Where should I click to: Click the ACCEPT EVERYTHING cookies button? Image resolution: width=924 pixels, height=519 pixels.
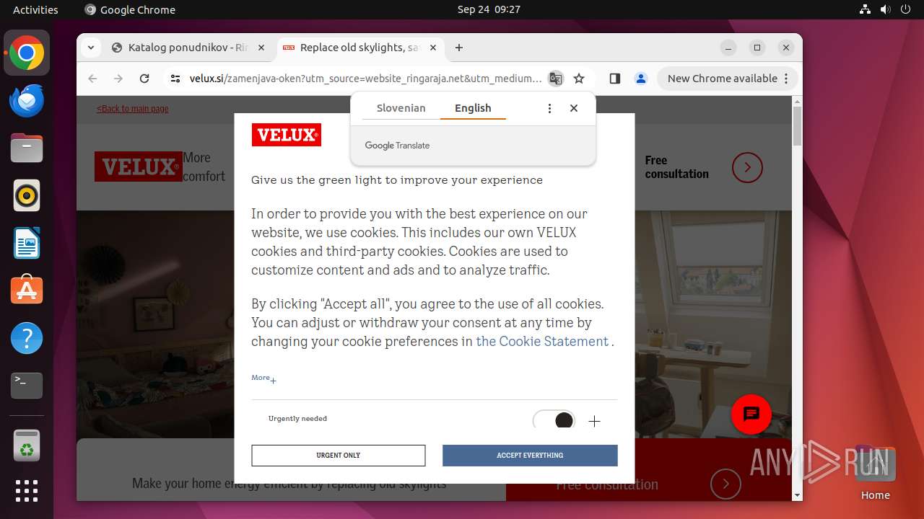(x=530, y=456)
